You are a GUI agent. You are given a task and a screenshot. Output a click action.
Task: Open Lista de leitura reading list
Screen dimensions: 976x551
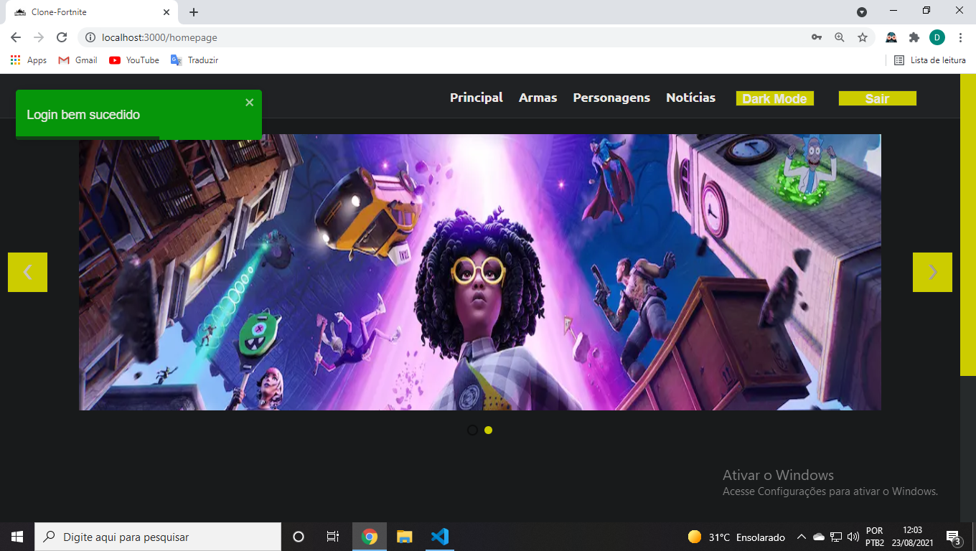pyautogui.click(x=930, y=60)
